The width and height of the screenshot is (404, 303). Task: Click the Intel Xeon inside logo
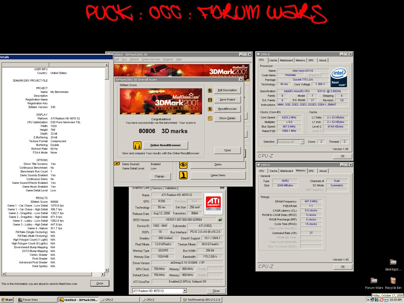[x=339, y=78]
